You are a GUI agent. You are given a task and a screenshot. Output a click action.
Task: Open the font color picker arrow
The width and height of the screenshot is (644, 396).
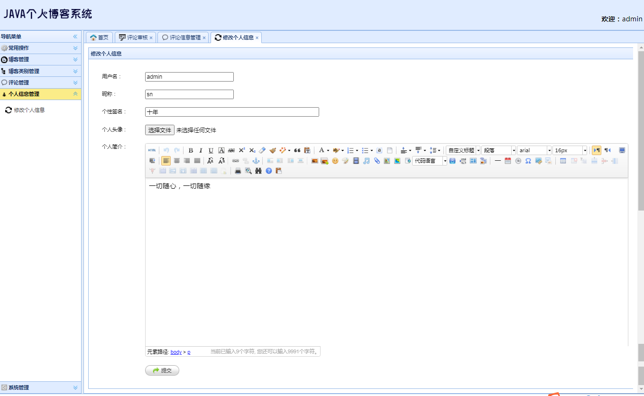pos(328,150)
